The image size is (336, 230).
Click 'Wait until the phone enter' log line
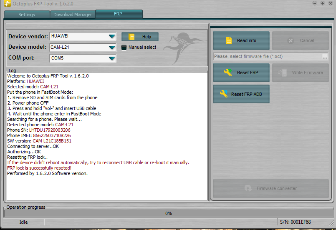(x=54, y=114)
